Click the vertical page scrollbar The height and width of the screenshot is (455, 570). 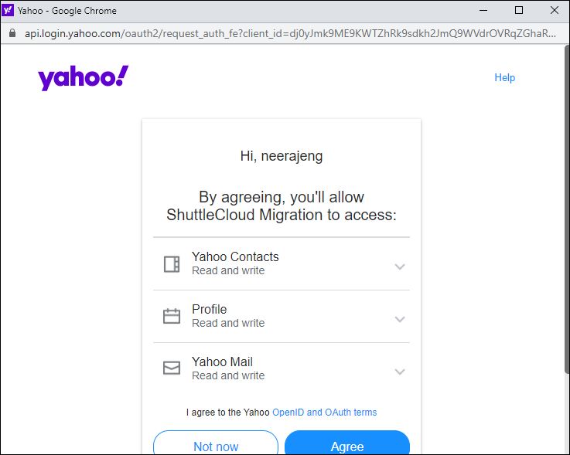(567, 209)
